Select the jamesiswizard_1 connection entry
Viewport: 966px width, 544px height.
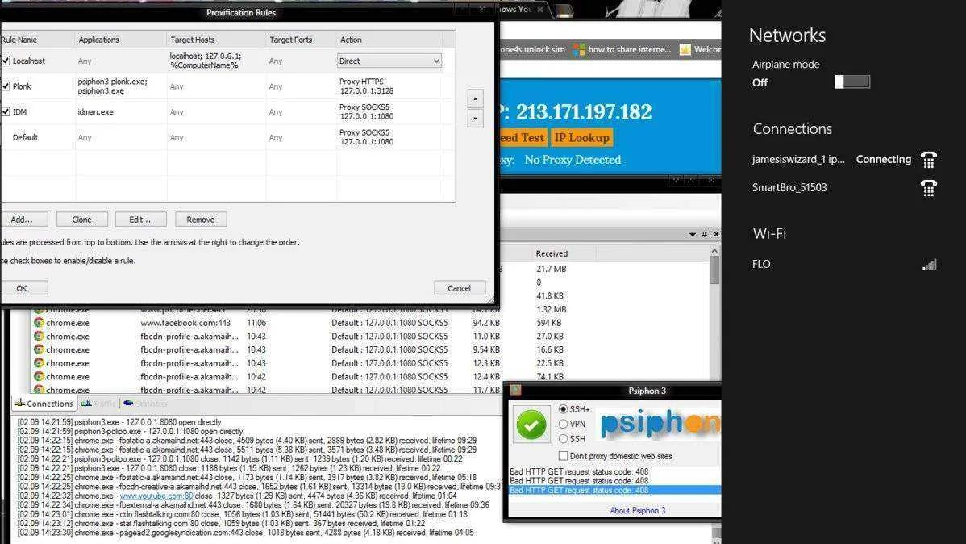(844, 159)
